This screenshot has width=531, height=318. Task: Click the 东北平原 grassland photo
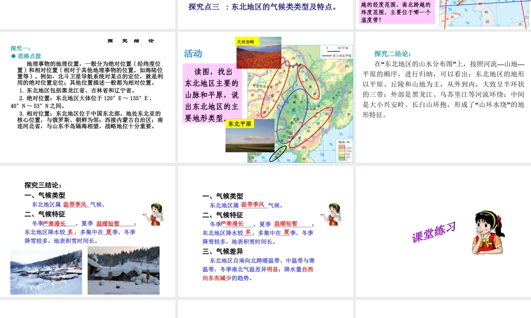click(250, 136)
